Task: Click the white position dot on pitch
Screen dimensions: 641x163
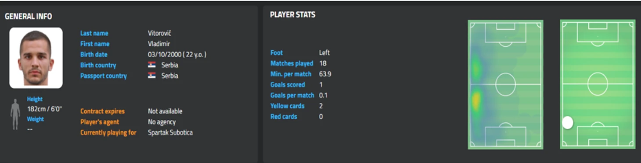Action: coord(568,123)
